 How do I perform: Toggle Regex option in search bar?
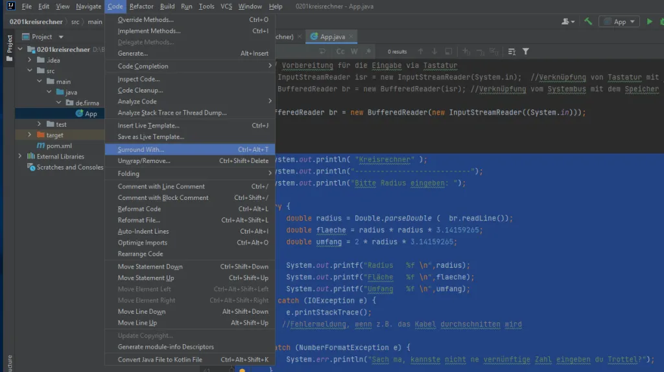tap(368, 52)
